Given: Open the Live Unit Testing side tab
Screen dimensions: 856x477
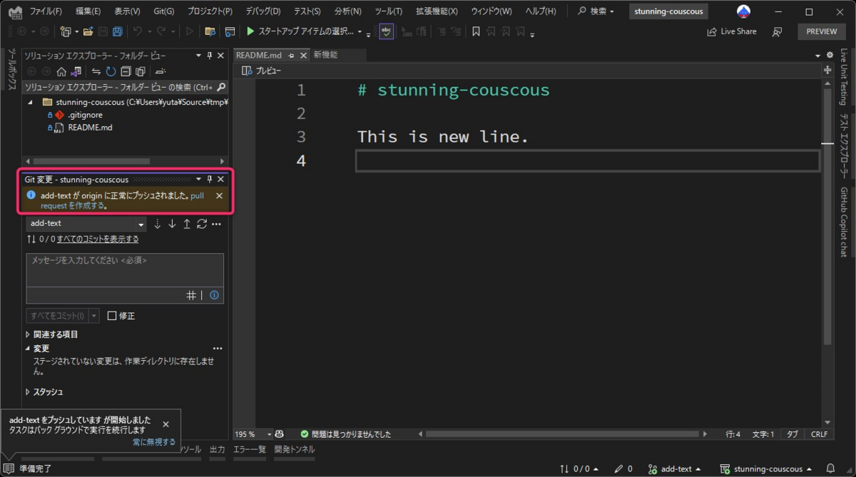Looking at the screenshot, I should [x=843, y=77].
